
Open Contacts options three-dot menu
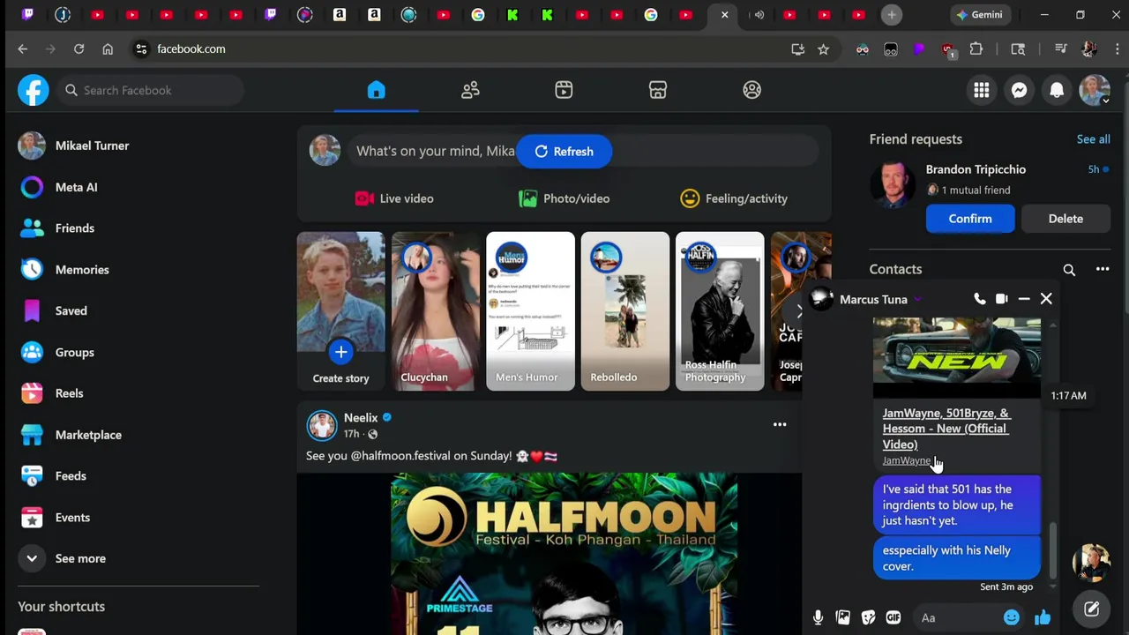coord(1103,269)
